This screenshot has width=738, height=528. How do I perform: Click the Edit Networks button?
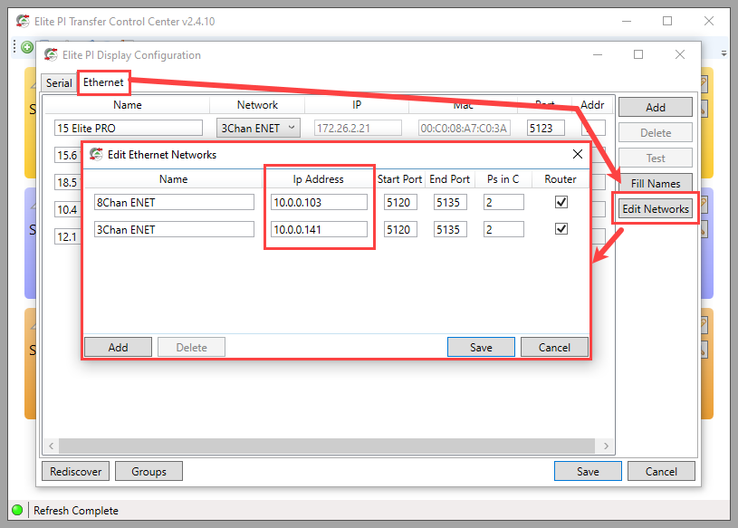pyautogui.click(x=655, y=208)
